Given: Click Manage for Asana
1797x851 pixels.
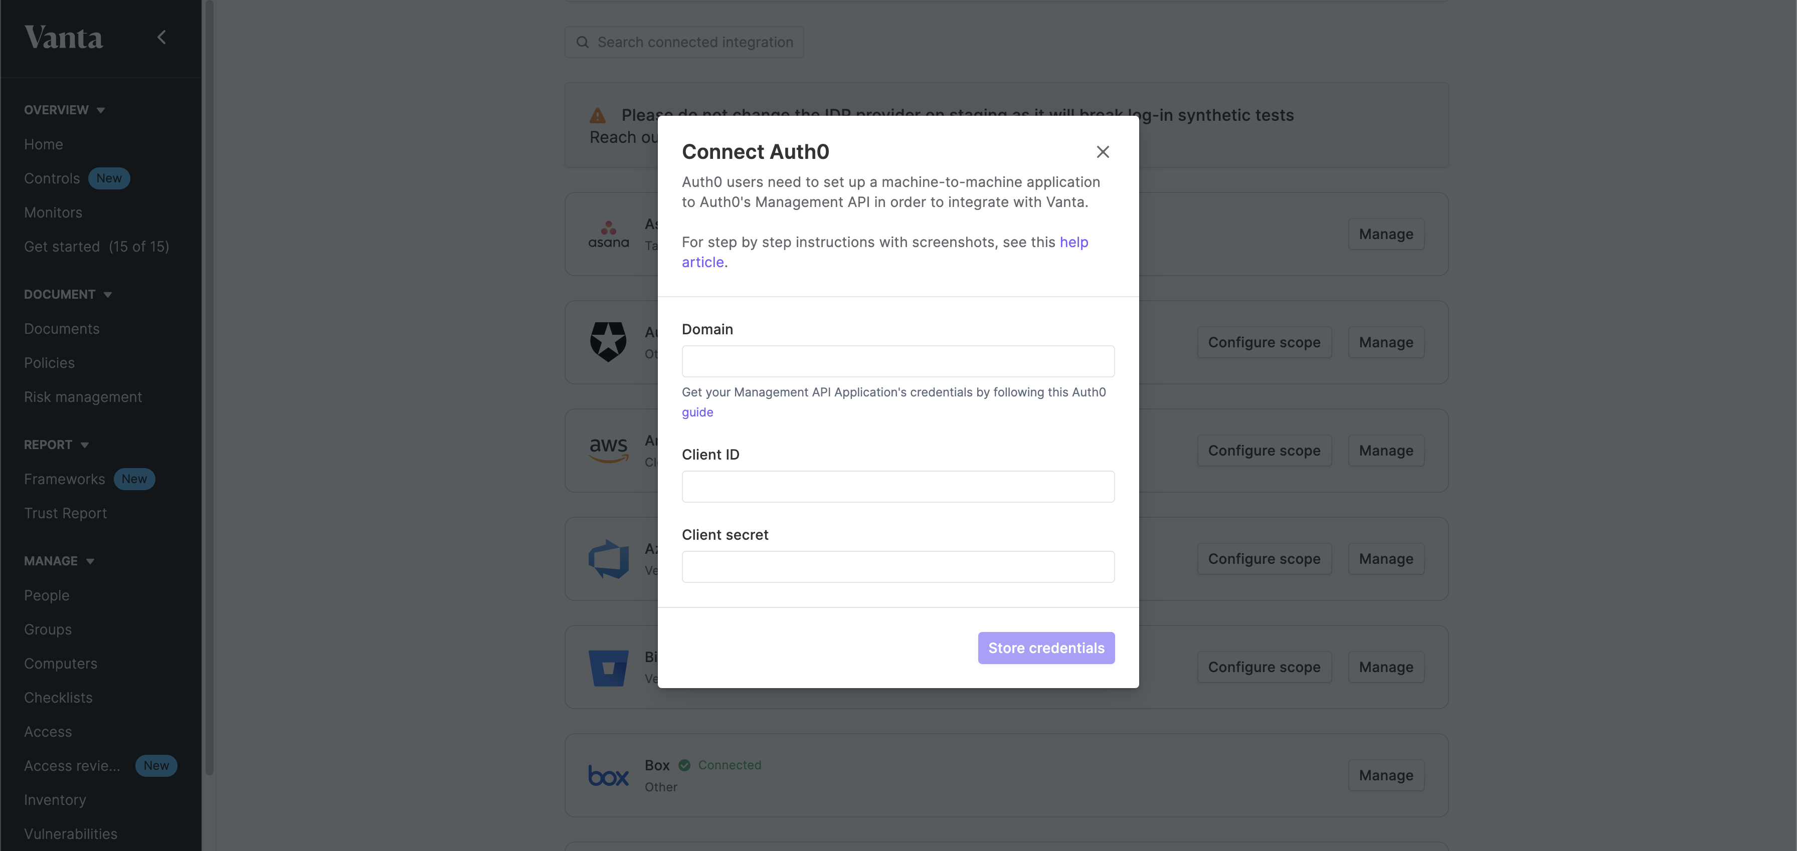Looking at the screenshot, I should tap(1385, 235).
